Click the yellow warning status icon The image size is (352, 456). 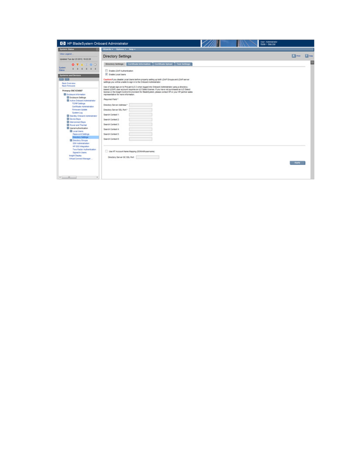pos(82,65)
